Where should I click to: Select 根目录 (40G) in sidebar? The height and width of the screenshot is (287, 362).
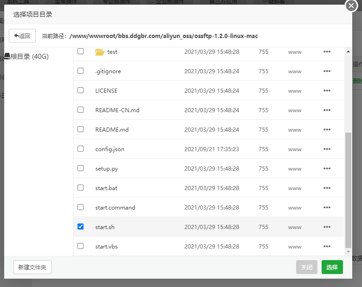tap(29, 57)
